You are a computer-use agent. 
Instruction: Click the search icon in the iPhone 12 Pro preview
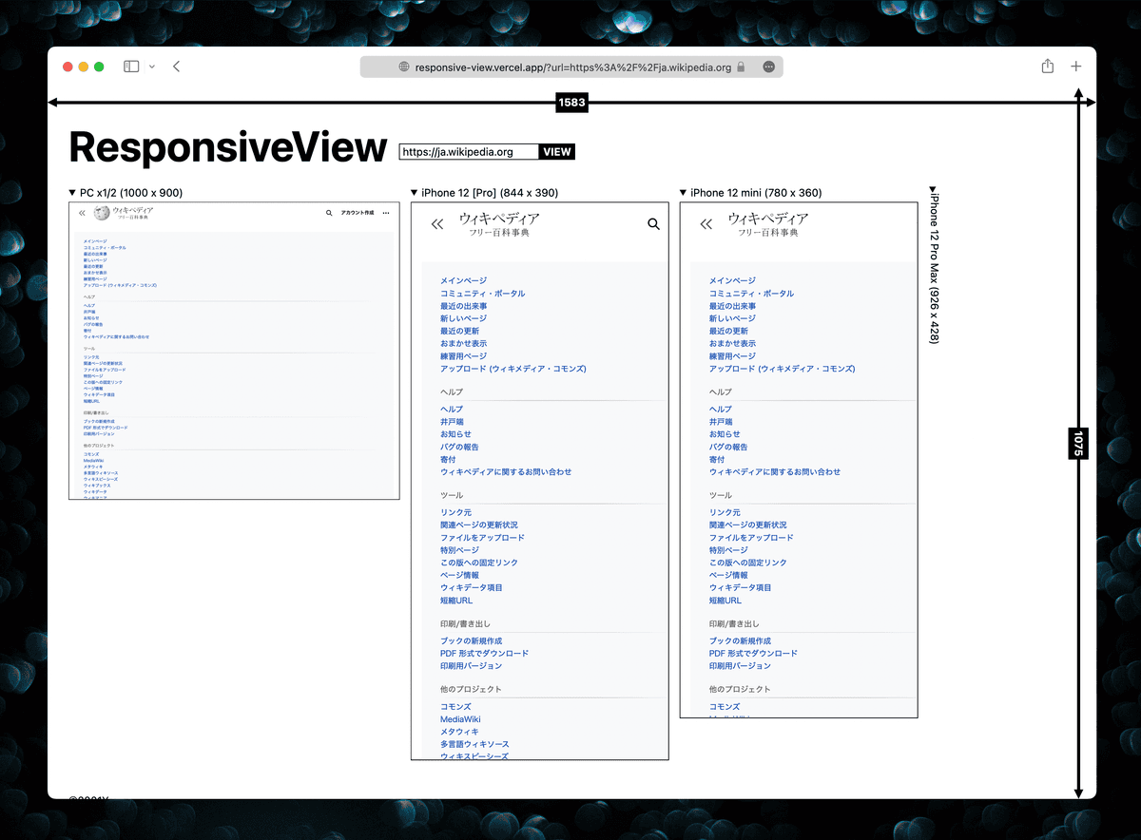click(653, 224)
